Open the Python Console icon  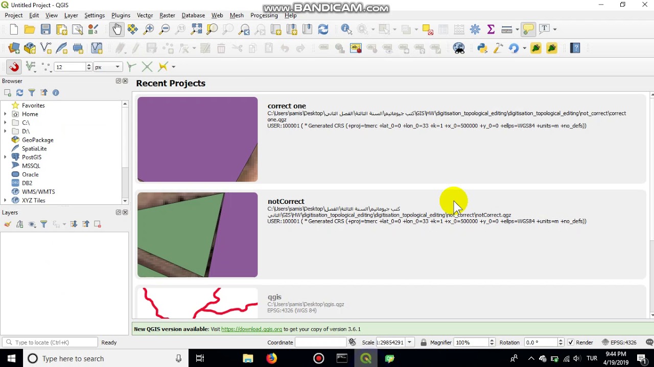(482, 48)
